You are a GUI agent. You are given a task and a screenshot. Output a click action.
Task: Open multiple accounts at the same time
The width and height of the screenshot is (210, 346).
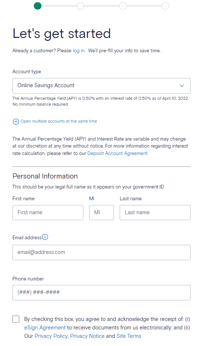point(59,121)
